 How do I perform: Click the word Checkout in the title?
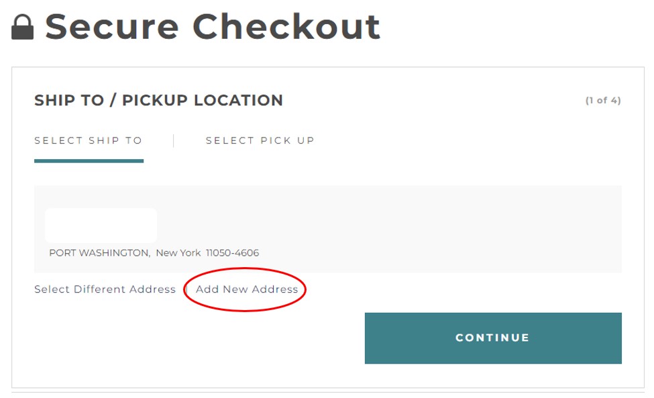(286, 27)
